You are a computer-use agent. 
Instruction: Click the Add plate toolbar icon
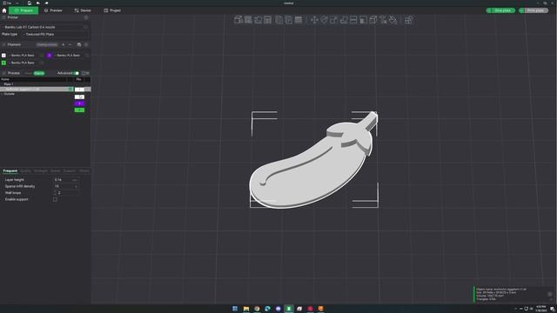pos(248,20)
